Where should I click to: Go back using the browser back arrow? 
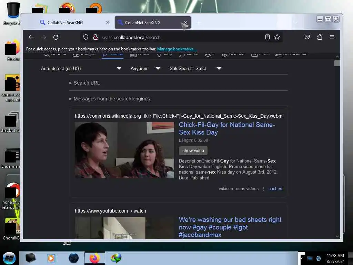click(31, 37)
